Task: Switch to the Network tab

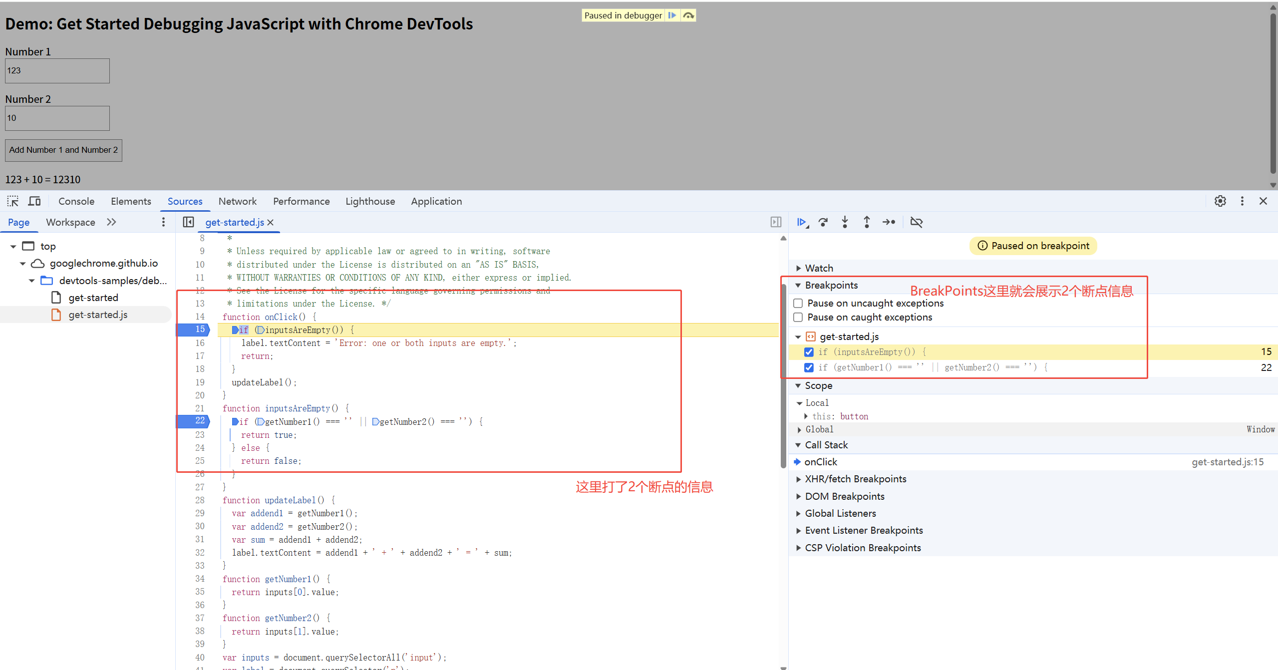Action: [x=237, y=201]
